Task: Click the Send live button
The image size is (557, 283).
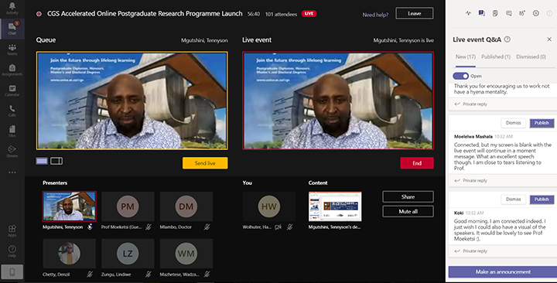Action: click(x=205, y=163)
